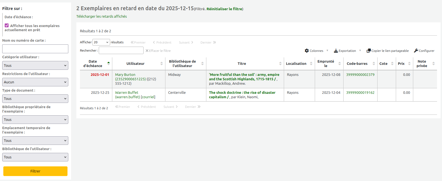Sort table by Titre column header
This screenshot has height=181, width=442.
[242, 63]
